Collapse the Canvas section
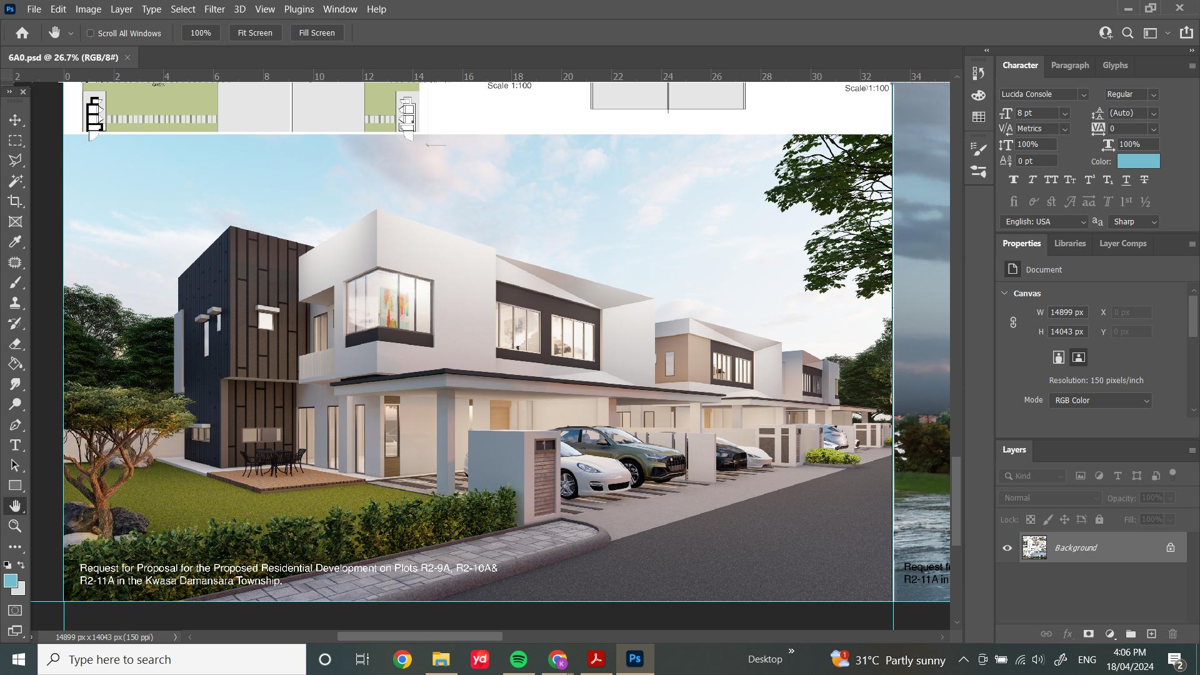 [1004, 293]
